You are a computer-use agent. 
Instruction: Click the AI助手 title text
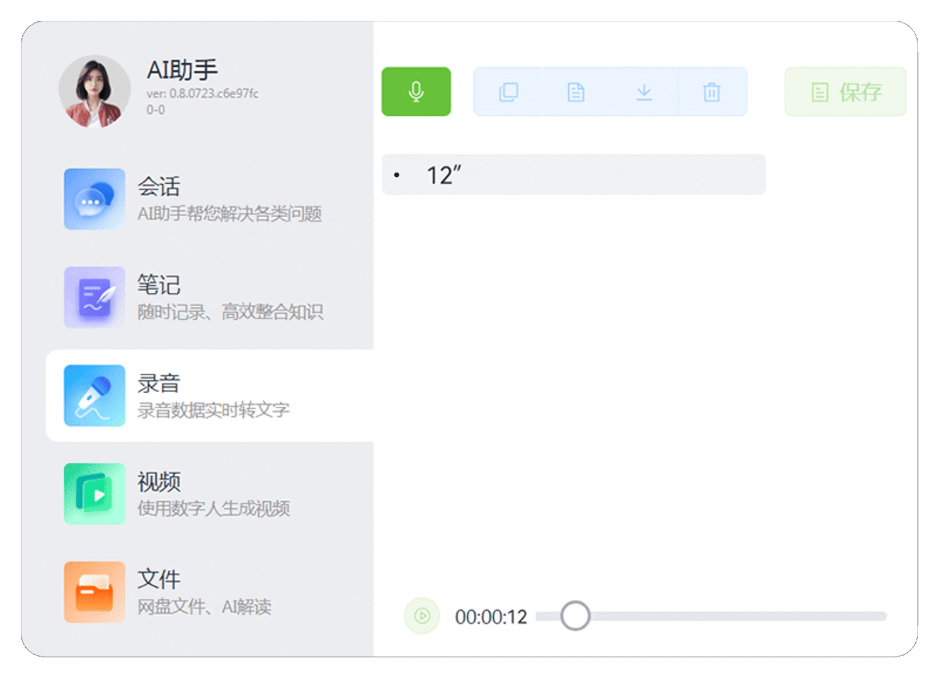pos(182,70)
